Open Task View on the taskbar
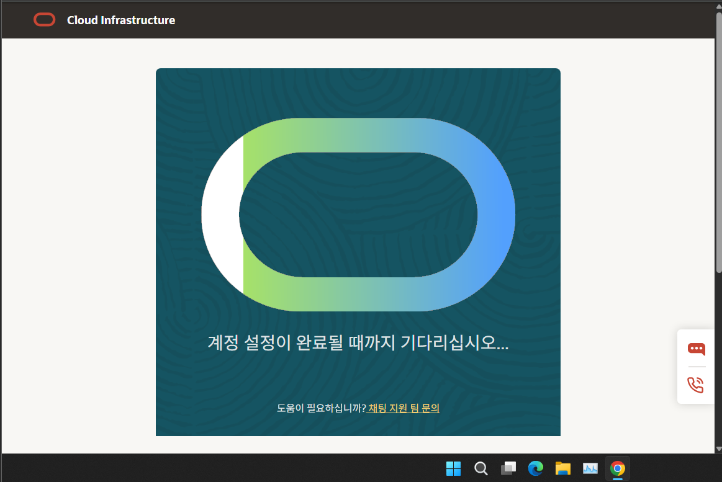Viewport: 722px width, 482px height. click(x=508, y=468)
